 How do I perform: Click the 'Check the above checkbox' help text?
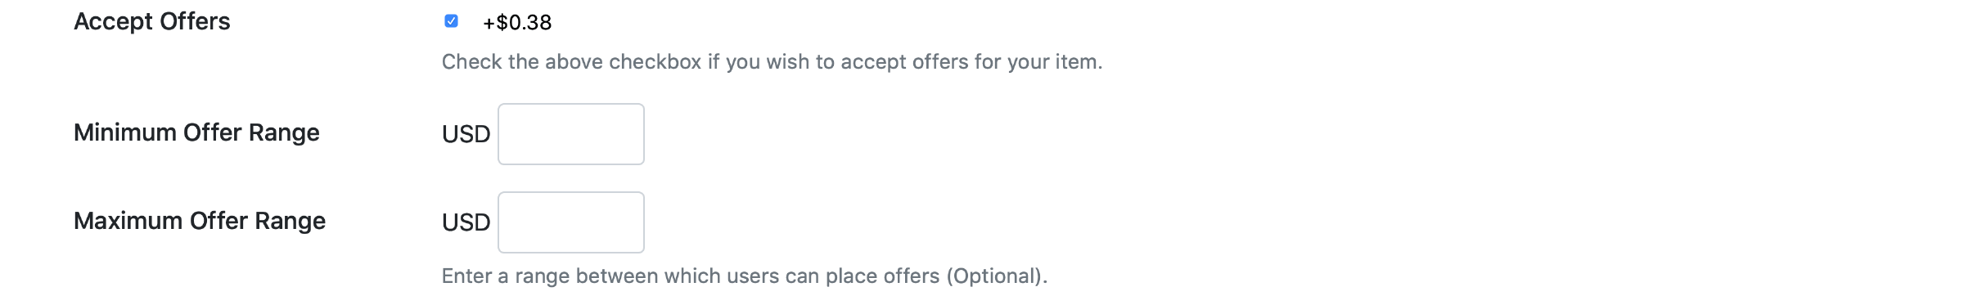pos(772,62)
